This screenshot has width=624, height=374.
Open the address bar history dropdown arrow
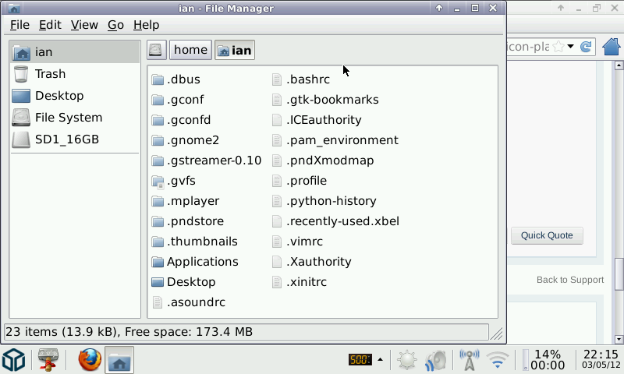pyautogui.click(x=571, y=47)
